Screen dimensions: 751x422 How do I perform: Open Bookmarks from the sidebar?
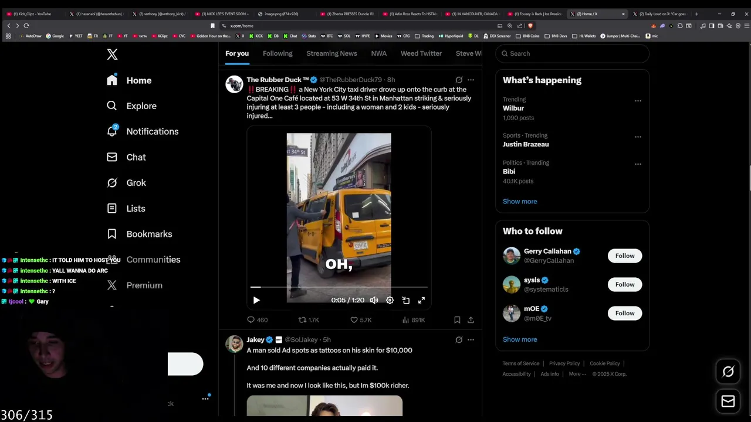[139, 234]
